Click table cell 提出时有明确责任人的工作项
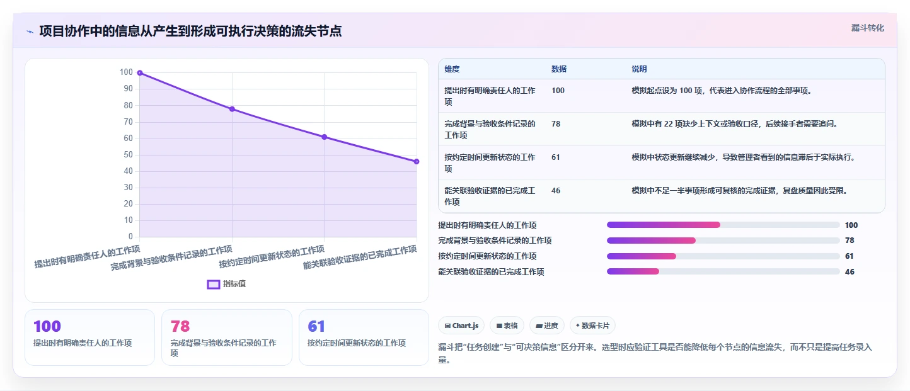910x391 pixels. (490, 96)
